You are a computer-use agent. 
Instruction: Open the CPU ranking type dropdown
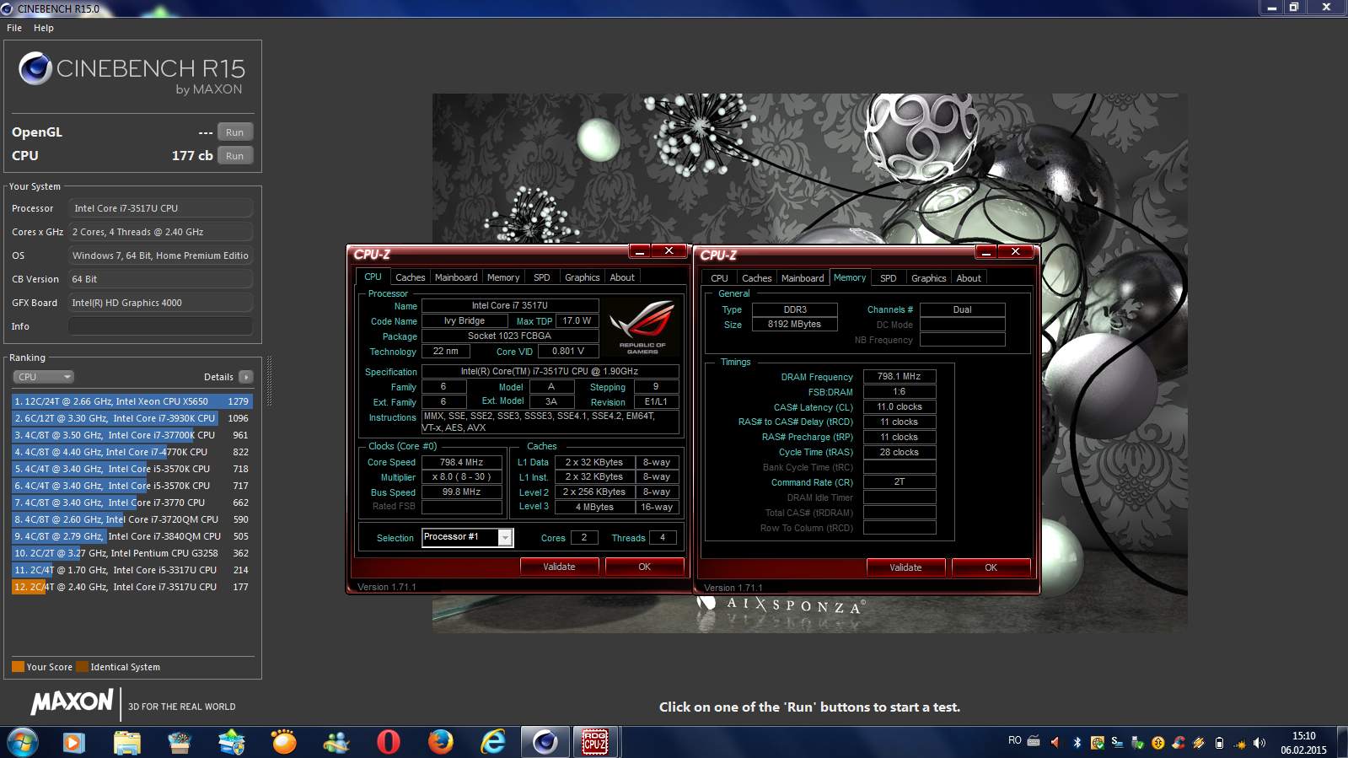coord(43,377)
